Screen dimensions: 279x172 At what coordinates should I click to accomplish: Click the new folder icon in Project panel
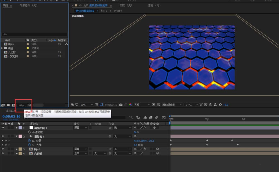[8, 105]
